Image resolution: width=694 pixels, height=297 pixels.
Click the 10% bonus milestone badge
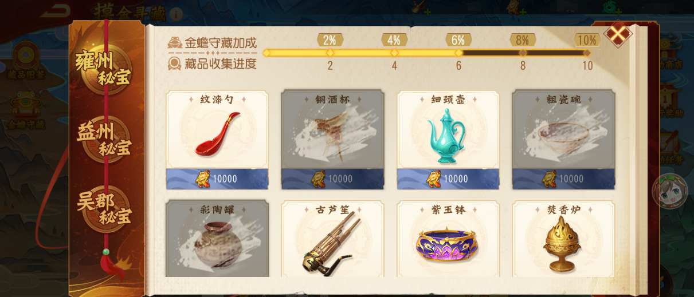[x=587, y=40]
